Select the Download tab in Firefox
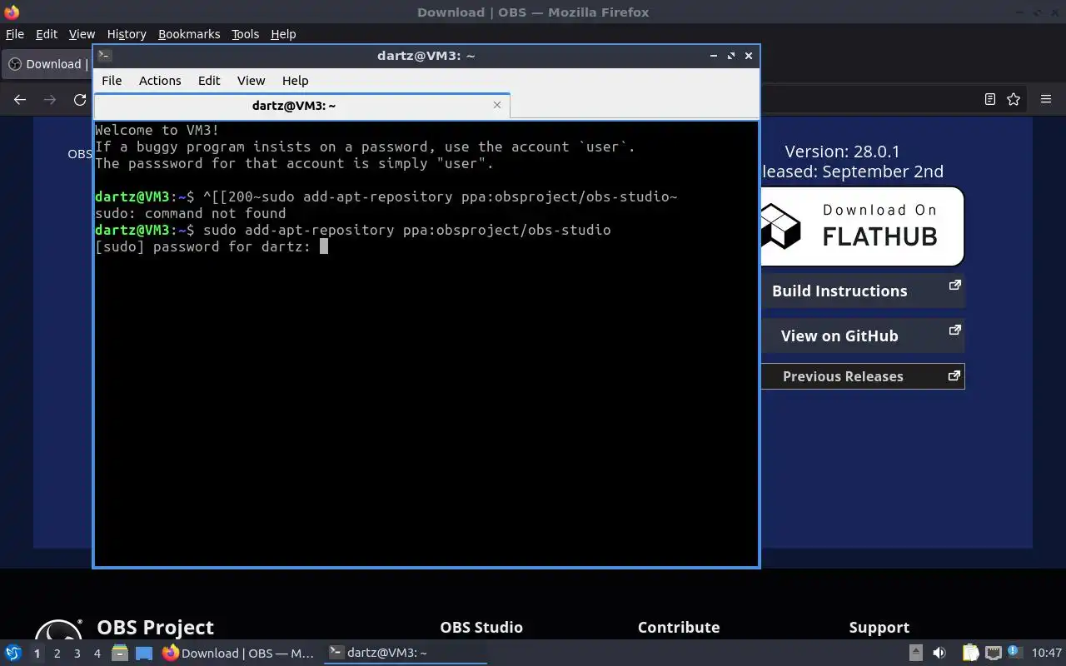1066x666 pixels. (x=47, y=64)
